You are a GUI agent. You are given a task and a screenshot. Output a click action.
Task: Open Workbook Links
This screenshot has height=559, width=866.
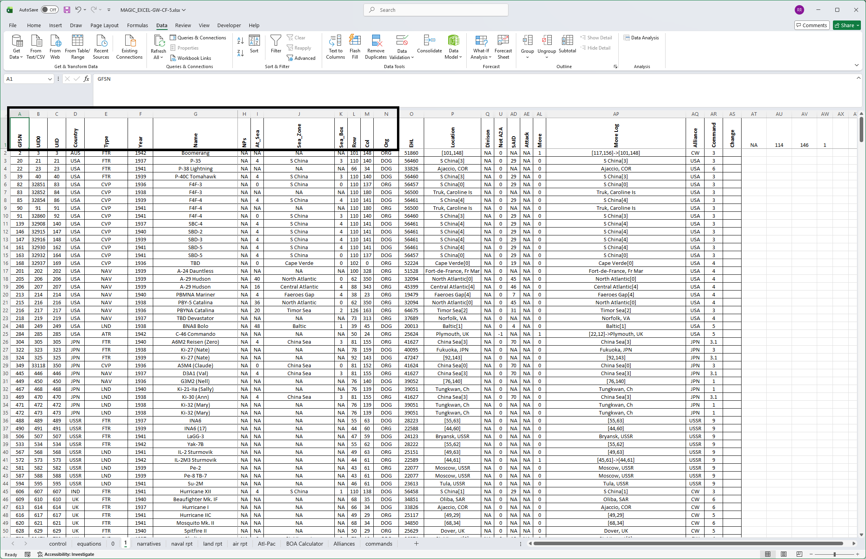click(x=191, y=58)
